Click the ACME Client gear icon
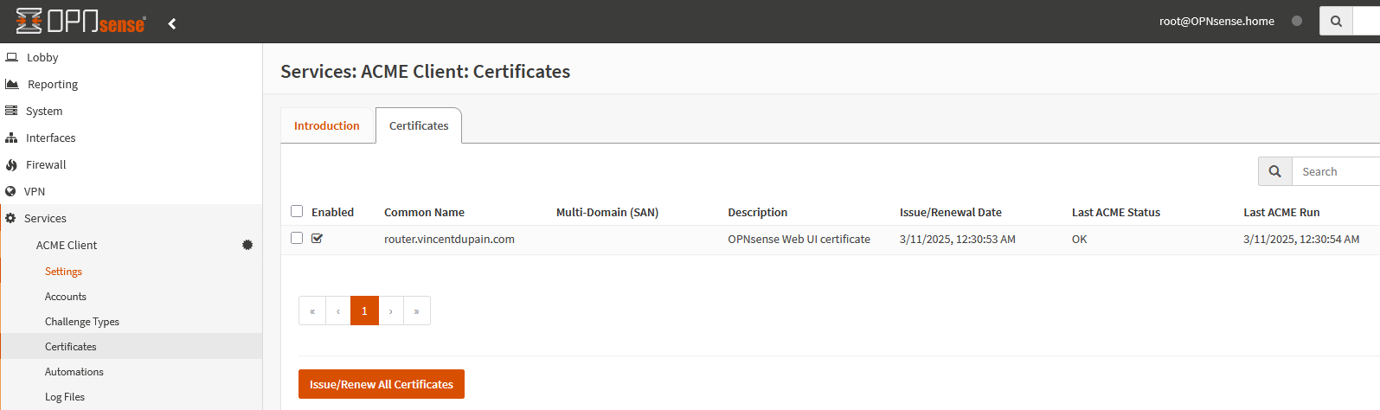 (247, 245)
